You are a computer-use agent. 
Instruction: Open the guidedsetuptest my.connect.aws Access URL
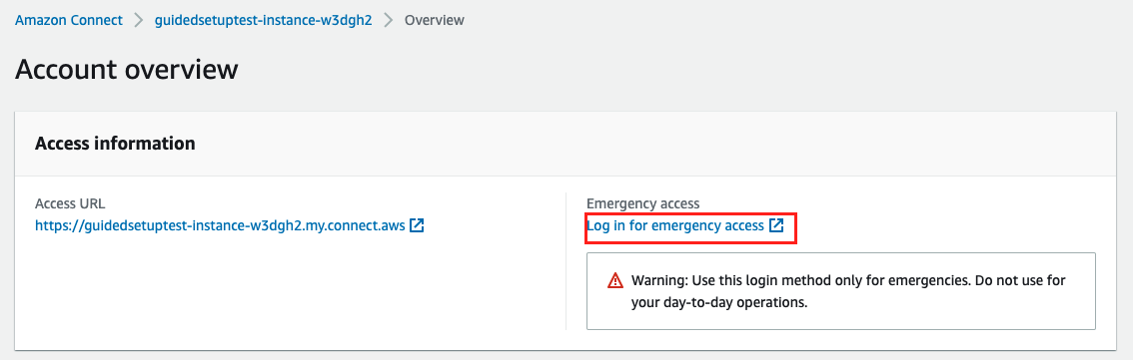click(x=220, y=225)
